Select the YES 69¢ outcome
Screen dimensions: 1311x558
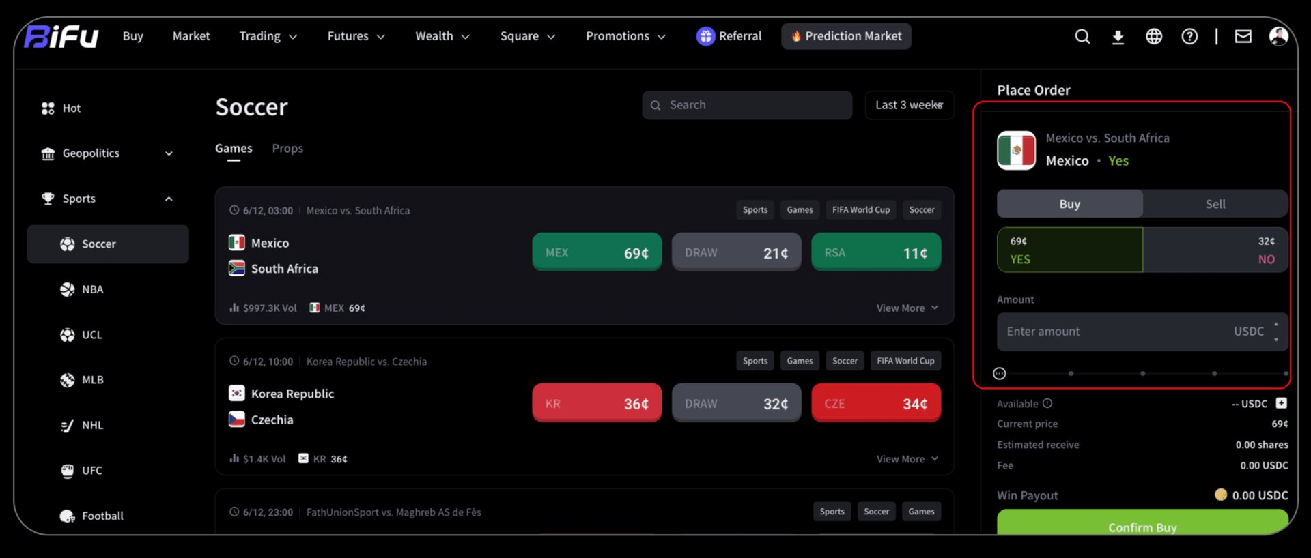coord(1070,250)
